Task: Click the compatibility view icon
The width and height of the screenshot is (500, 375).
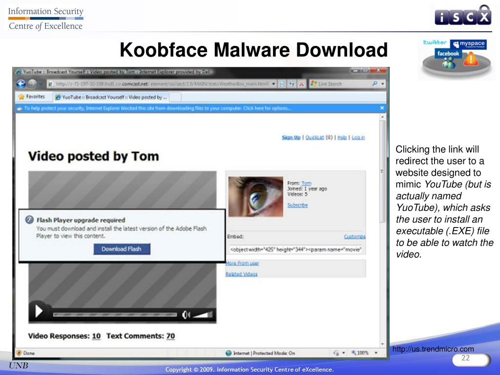Action: pos(283,84)
